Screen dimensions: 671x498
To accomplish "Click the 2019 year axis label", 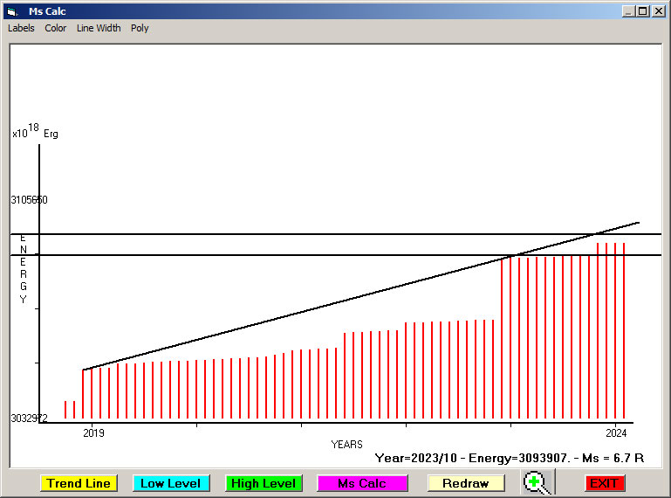I will click(x=92, y=433).
